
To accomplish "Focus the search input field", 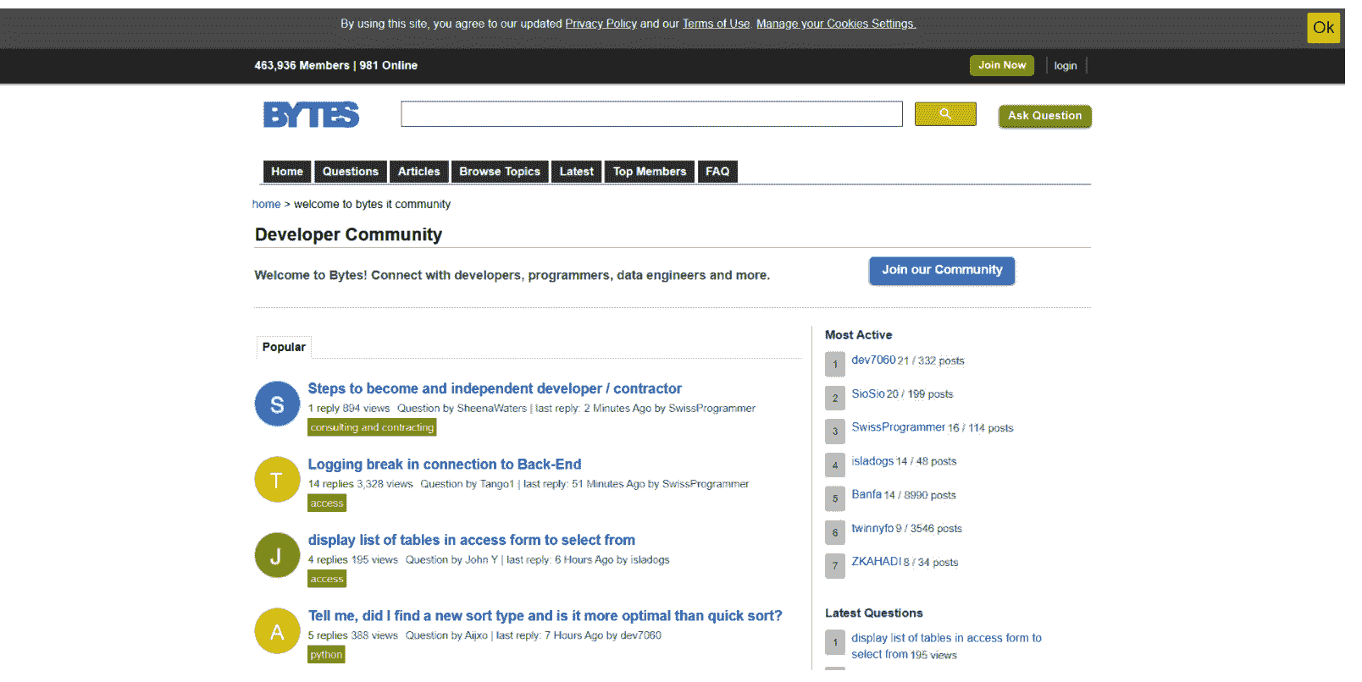I will point(651,114).
